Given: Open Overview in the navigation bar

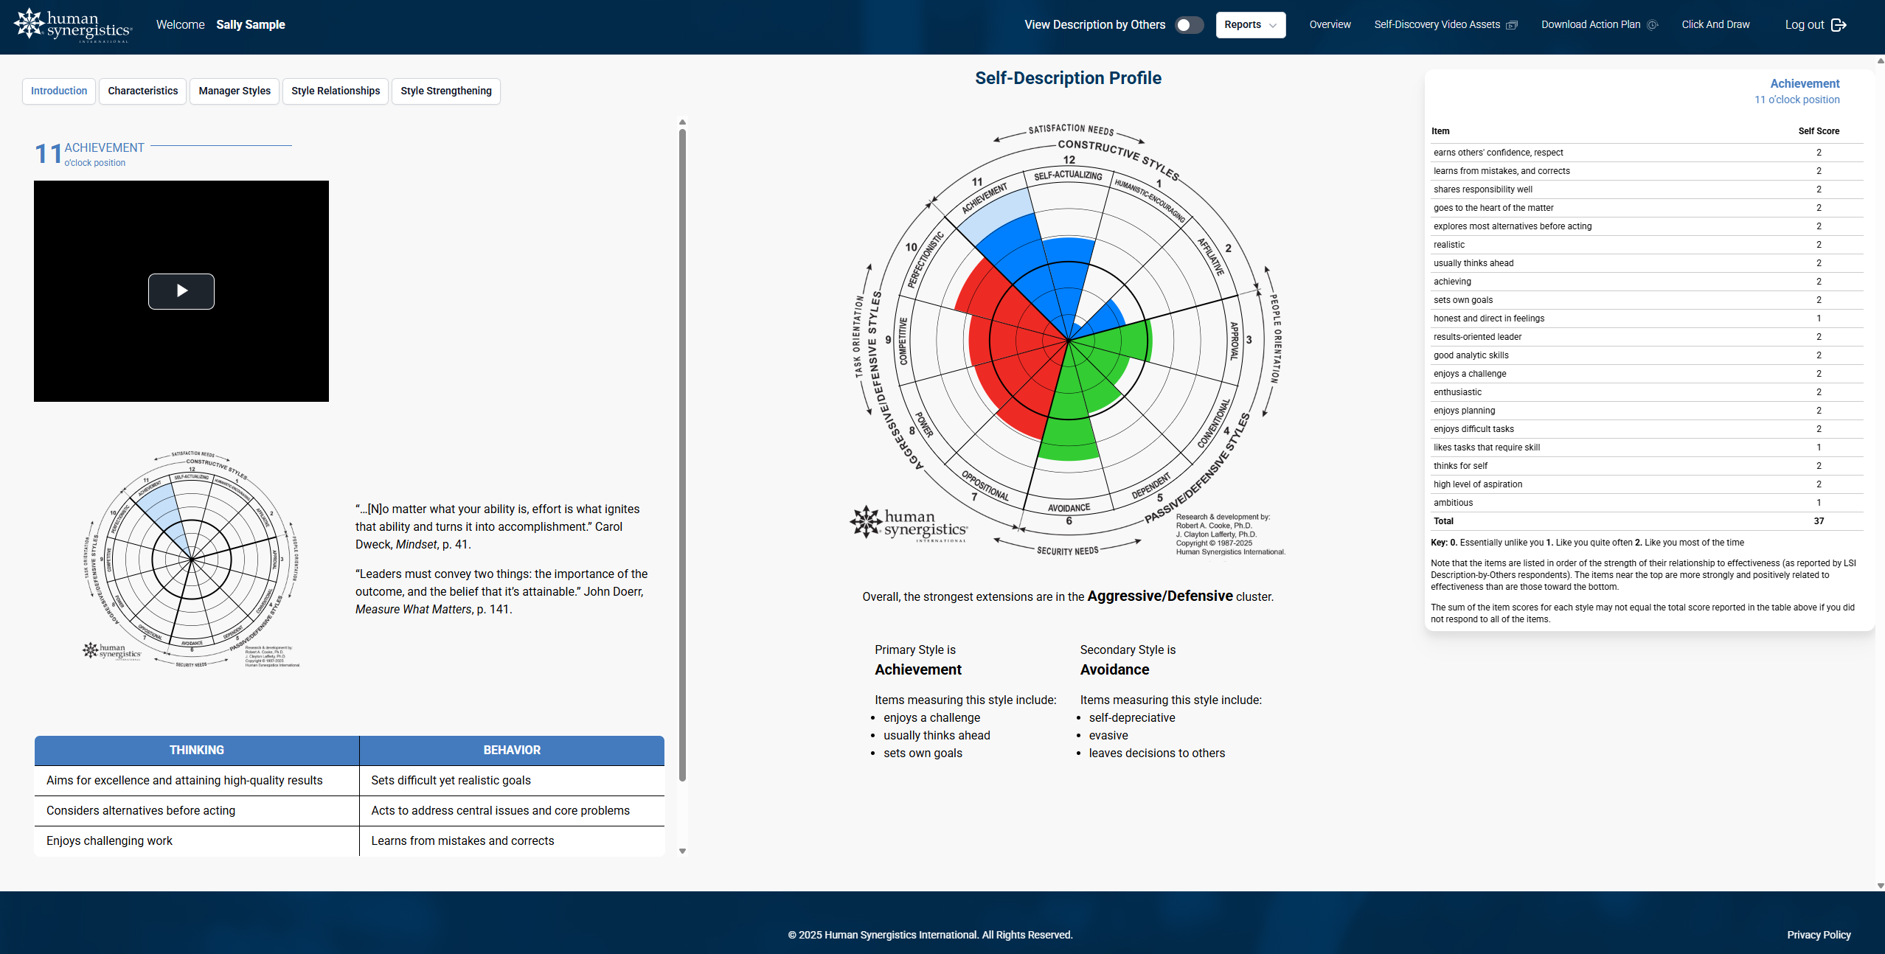Looking at the screenshot, I should [x=1330, y=24].
